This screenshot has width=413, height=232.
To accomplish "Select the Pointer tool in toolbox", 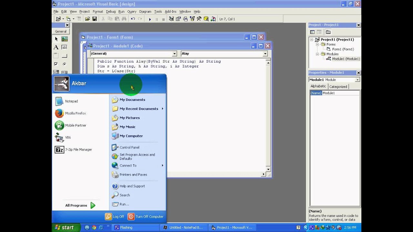I will click(56, 39).
